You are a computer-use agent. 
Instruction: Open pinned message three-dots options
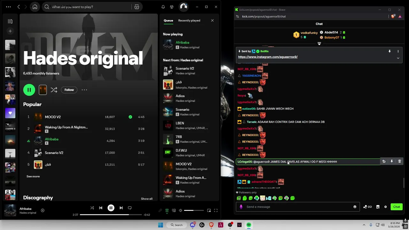pyautogui.click(x=398, y=51)
